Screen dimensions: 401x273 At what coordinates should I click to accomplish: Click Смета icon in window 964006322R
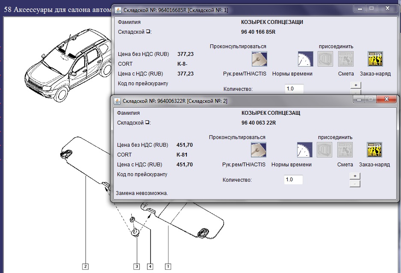[345, 150]
